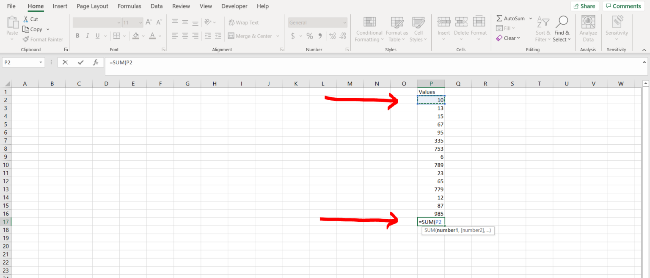Cancel formula entry with the X icon
Image resolution: width=650 pixels, height=278 pixels.
pyautogui.click(x=65, y=62)
